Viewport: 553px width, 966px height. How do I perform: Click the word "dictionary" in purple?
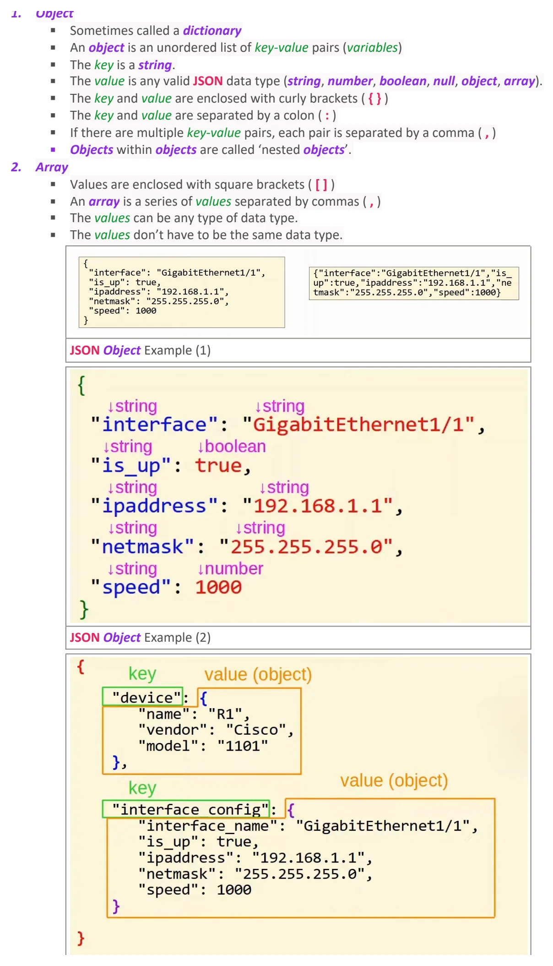[212, 31]
